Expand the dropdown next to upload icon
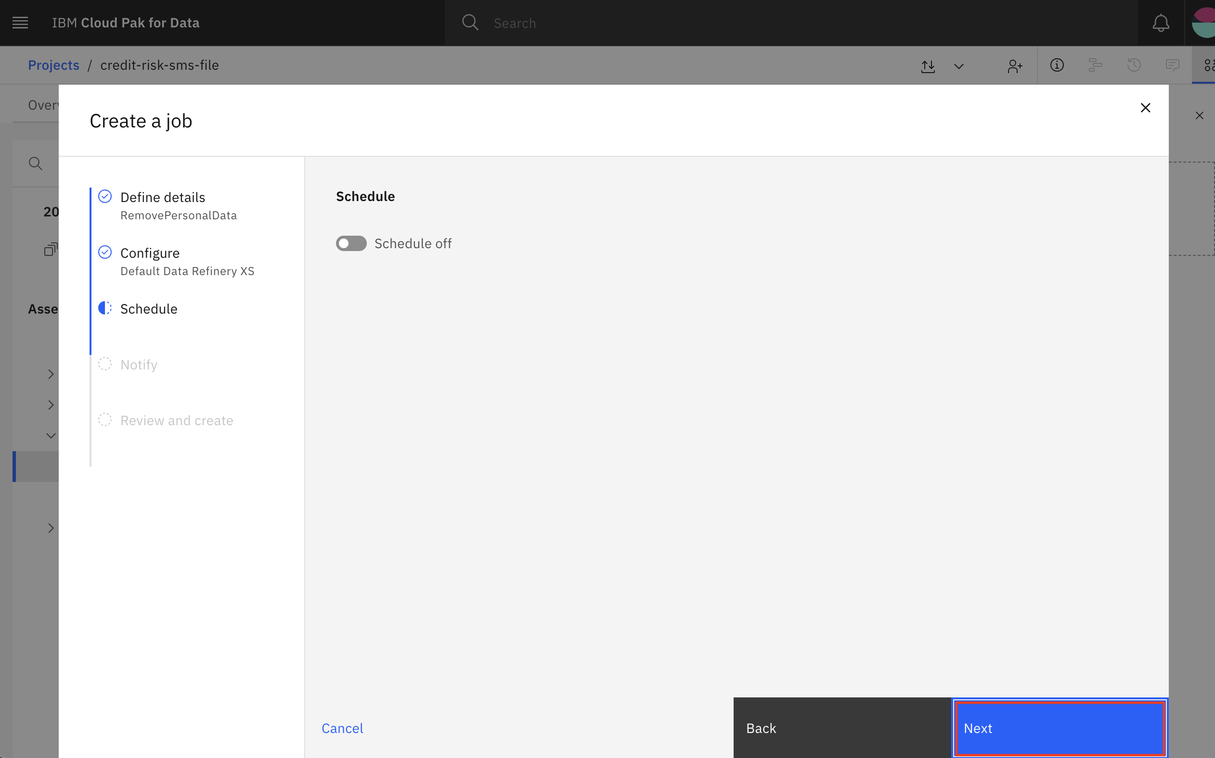The image size is (1215, 758). click(x=960, y=64)
